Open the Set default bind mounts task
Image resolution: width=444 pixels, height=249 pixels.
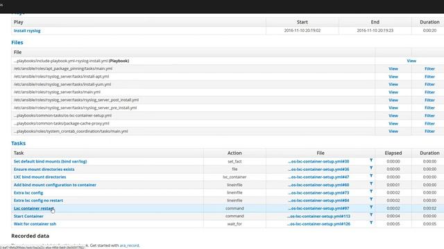pyautogui.click(x=50, y=161)
